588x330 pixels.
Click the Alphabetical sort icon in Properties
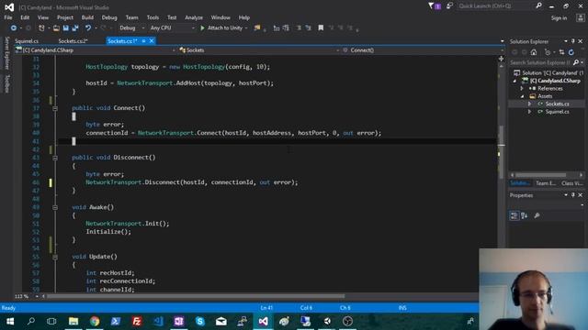(x=525, y=215)
